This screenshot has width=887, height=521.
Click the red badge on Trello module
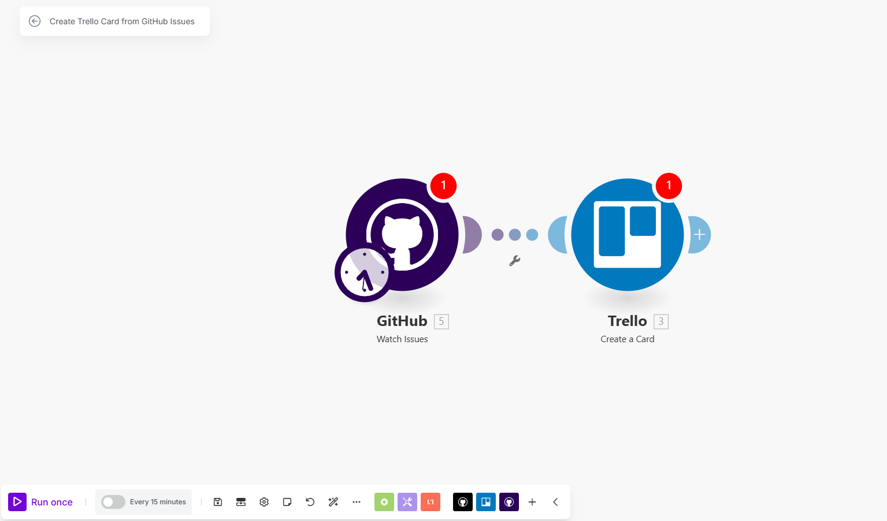(669, 186)
